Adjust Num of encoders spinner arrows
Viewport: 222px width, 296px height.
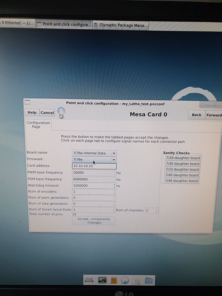click(x=114, y=192)
